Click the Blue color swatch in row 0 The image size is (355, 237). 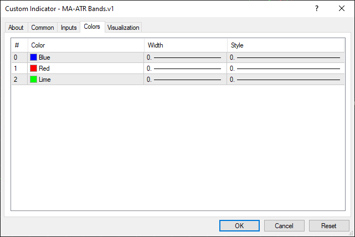34,57
